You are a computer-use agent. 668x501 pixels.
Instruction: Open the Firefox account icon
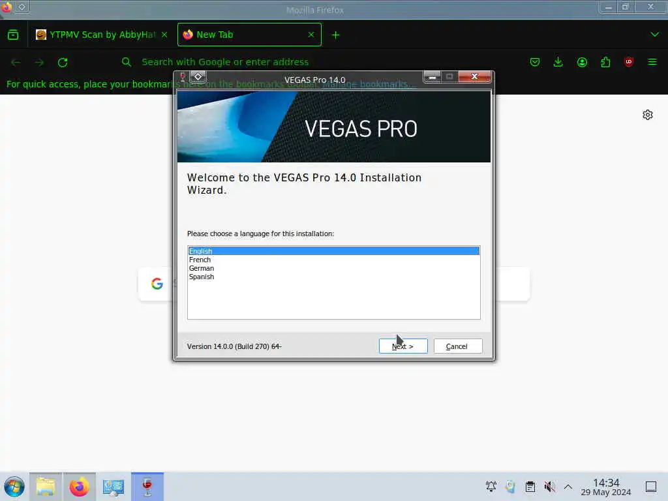coord(582,62)
